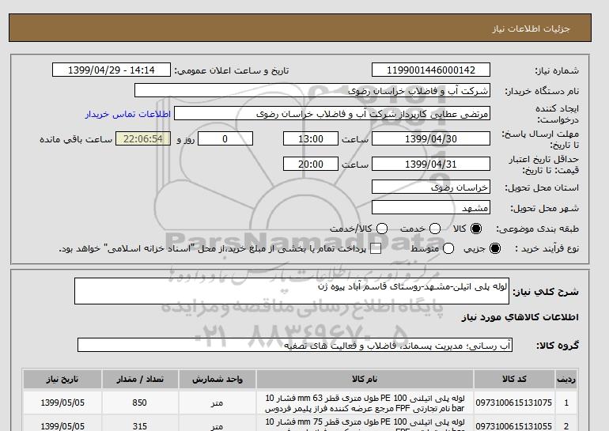
Task: Click the response deadline date 1399/04/30
Action: pos(431,138)
